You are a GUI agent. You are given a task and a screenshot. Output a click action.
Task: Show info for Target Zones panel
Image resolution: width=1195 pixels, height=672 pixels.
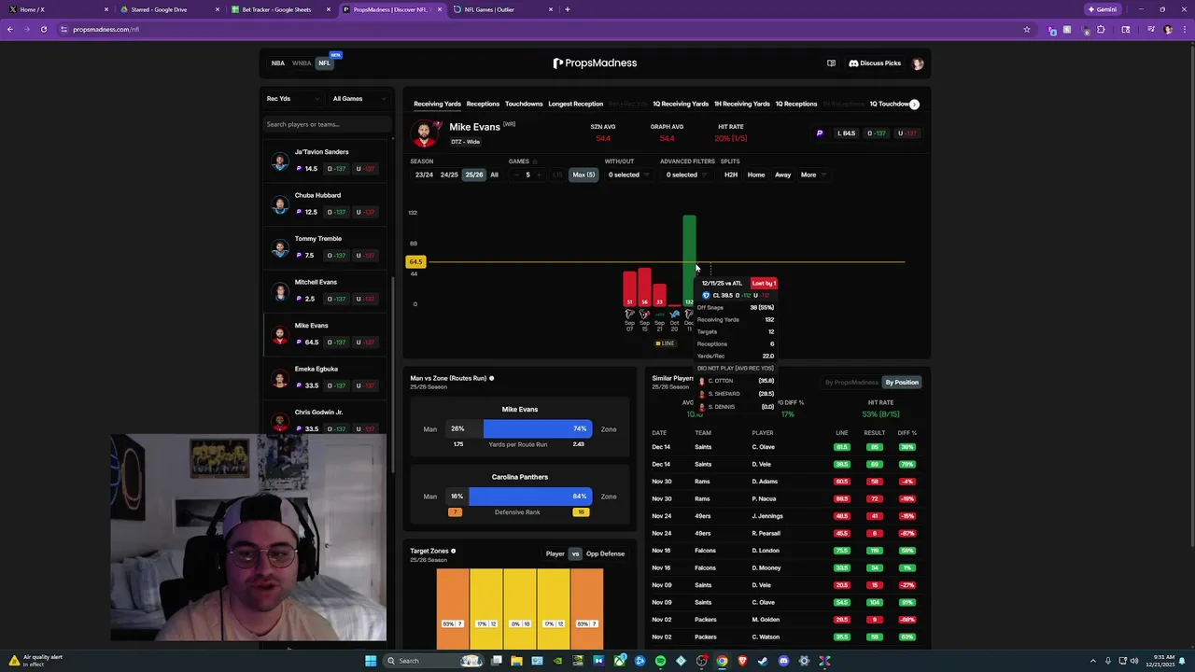[x=453, y=551]
